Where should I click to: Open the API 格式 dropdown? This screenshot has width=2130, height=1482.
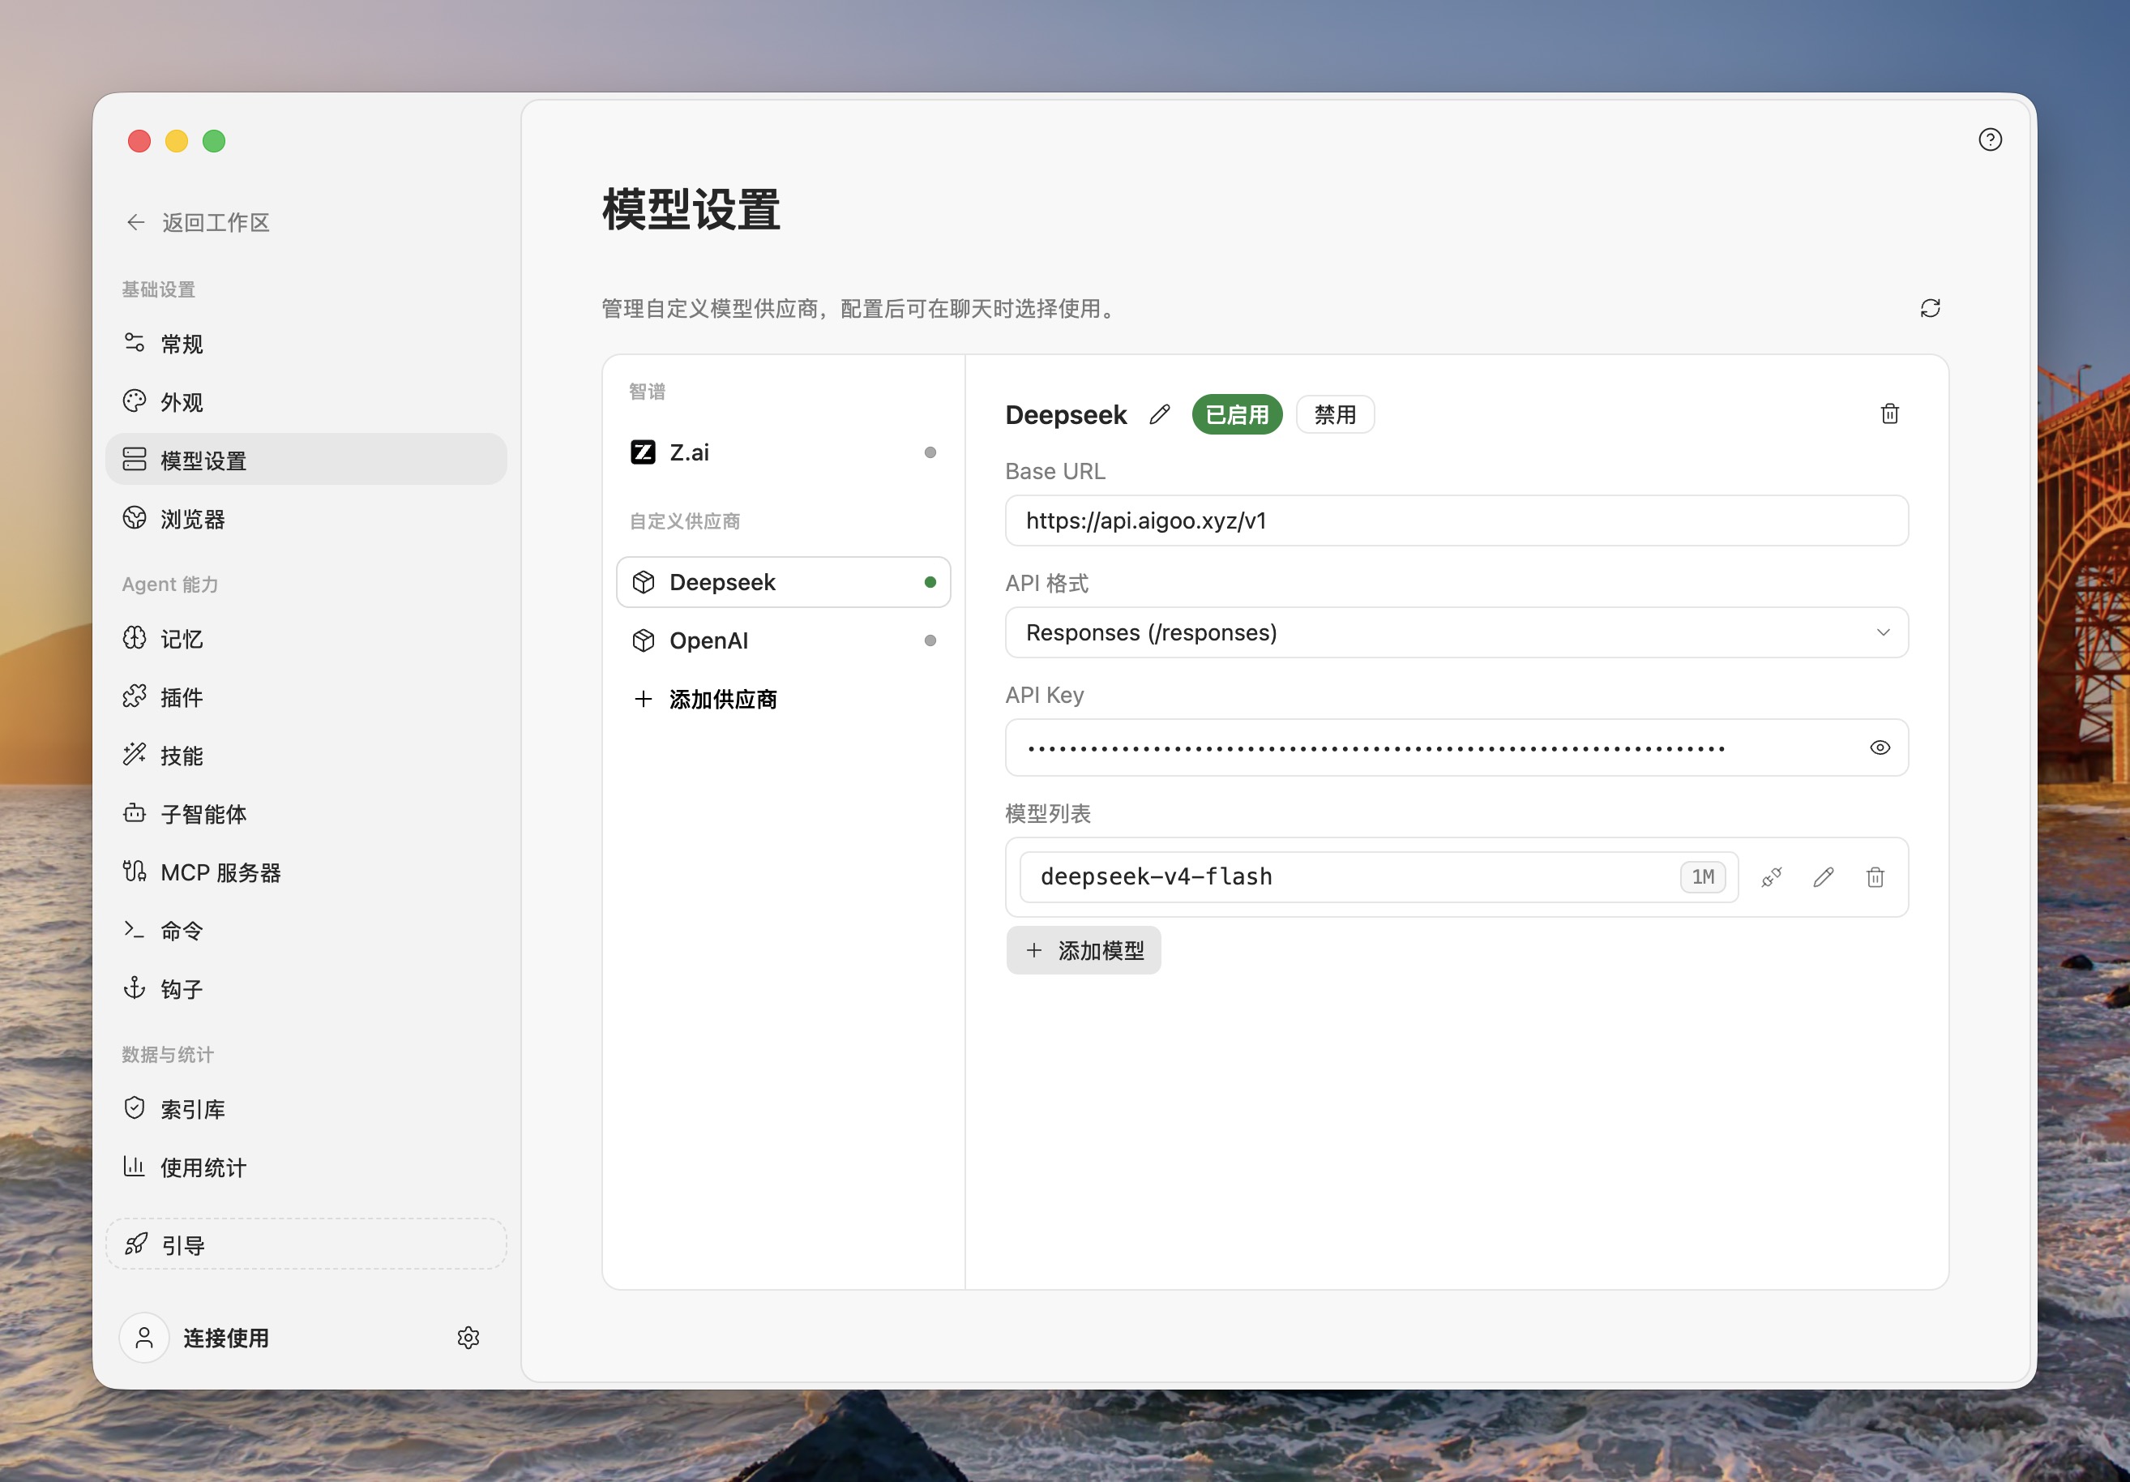pyautogui.click(x=1456, y=632)
